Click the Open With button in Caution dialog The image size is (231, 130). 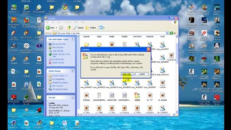[x=127, y=74]
